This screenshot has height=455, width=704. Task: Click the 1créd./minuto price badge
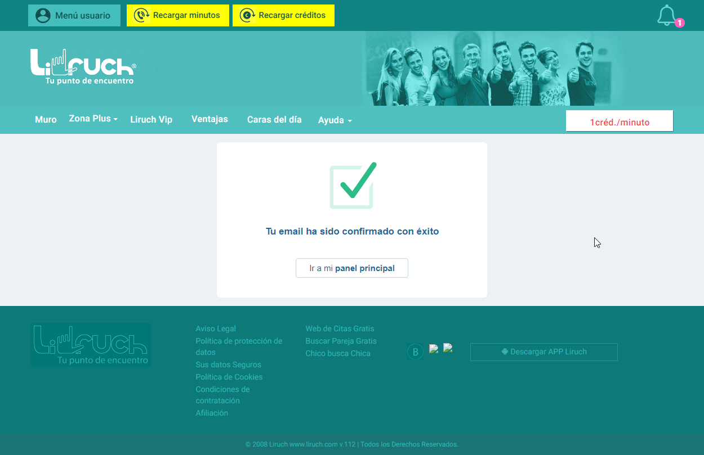[x=620, y=120]
